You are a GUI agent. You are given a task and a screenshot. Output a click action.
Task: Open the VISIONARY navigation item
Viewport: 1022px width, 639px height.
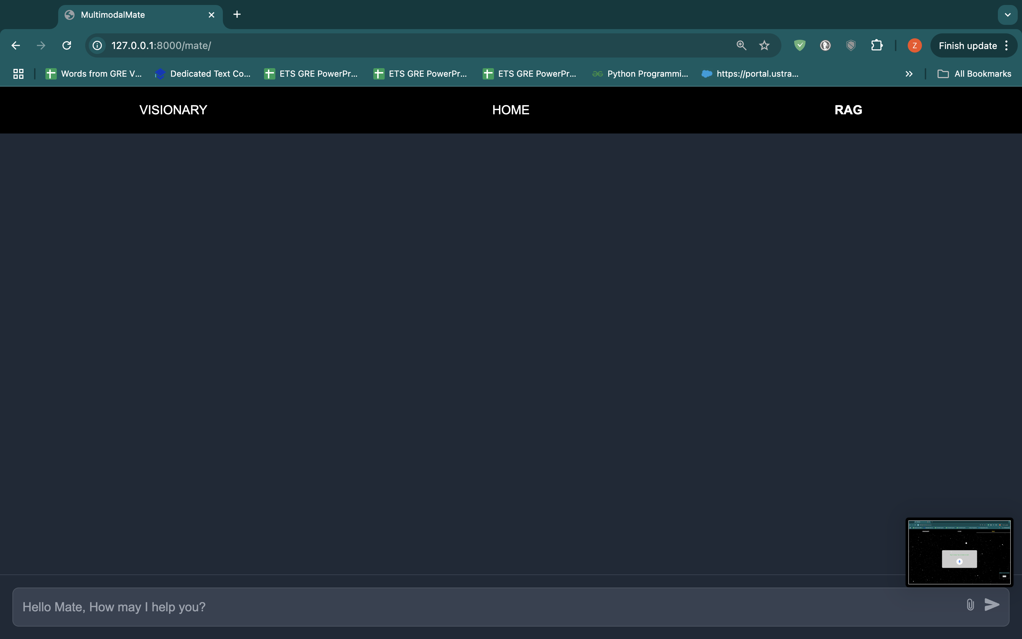173,110
